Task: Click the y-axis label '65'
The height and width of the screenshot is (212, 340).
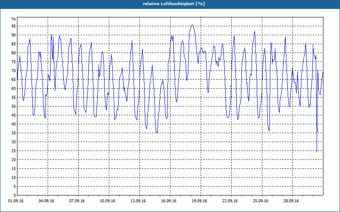Action: (x=14, y=80)
